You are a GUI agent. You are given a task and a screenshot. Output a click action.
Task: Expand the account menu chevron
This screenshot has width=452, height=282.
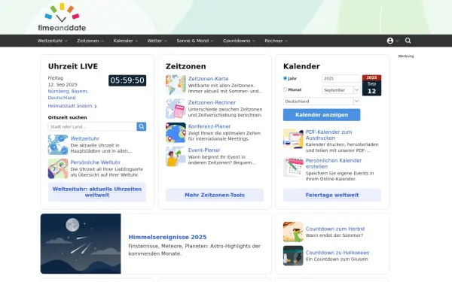click(397, 41)
